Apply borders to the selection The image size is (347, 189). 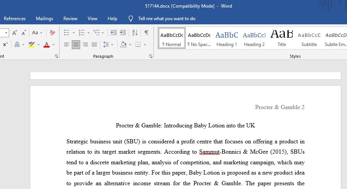pyautogui.click(x=138, y=44)
